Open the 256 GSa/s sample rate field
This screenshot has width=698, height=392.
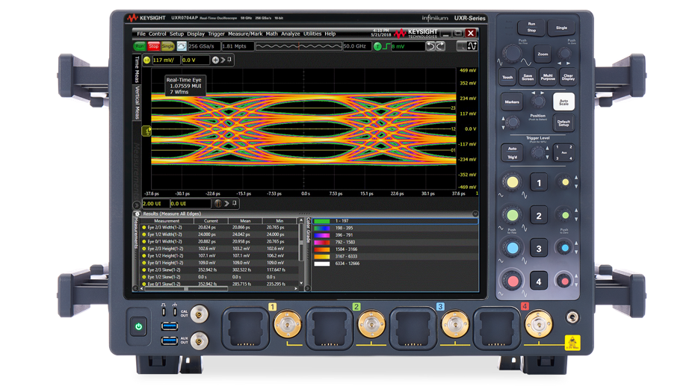(x=203, y=46)
